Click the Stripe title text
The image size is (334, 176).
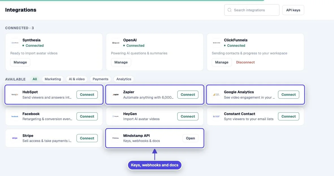pos(28,136)
